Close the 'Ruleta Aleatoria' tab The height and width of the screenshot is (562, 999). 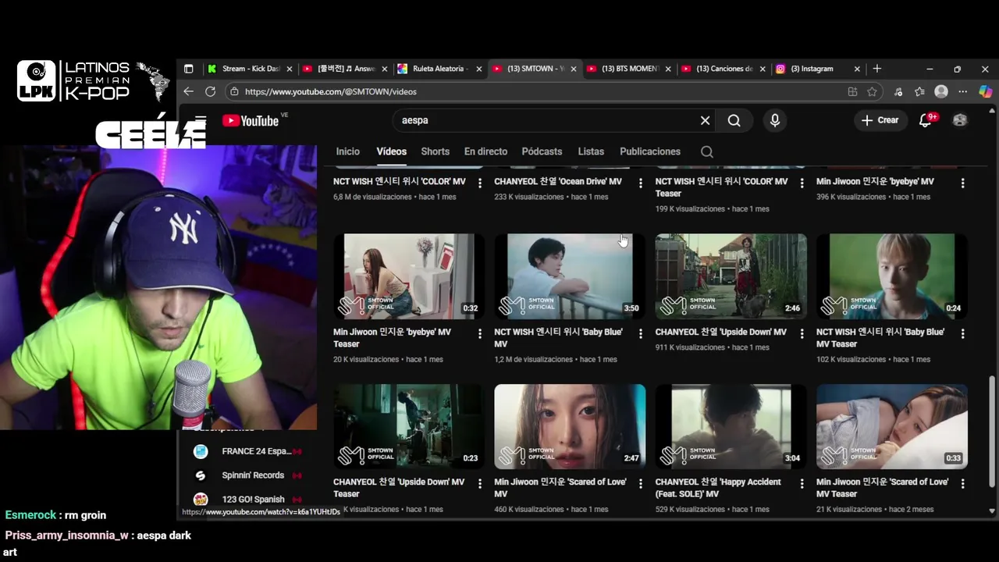tap(479, 69)
